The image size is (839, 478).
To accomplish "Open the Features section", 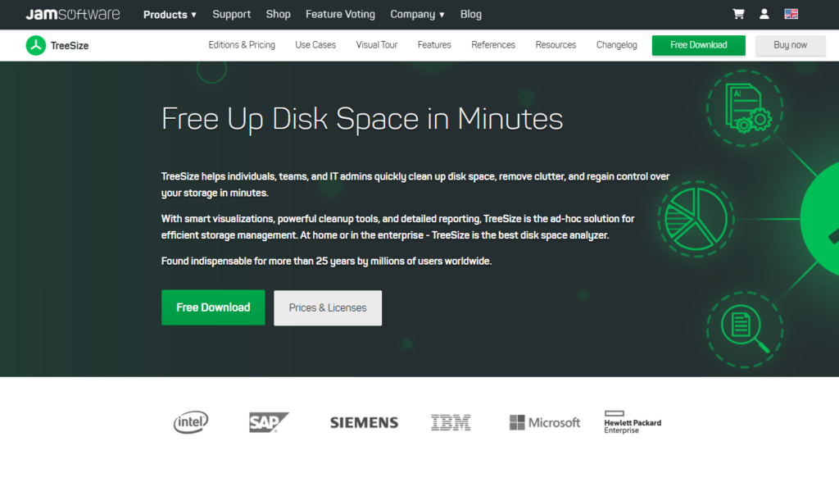I will [x=434, y=45].
